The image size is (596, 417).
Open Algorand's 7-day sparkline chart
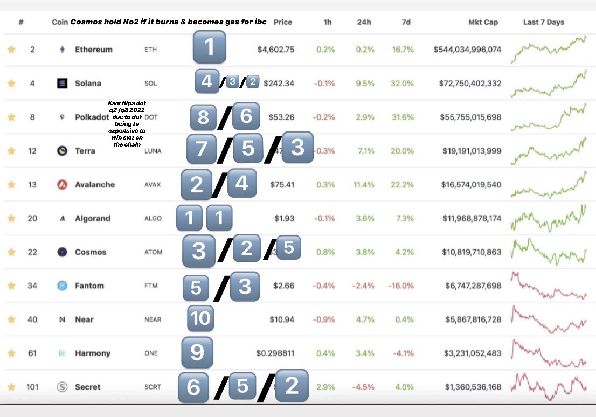point(549,218)
